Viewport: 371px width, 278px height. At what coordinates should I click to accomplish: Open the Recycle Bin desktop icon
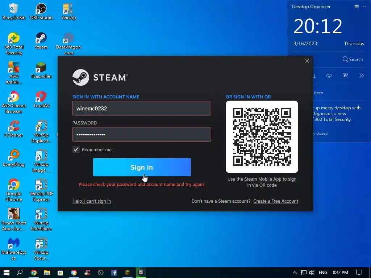click(x=14, y=12)
